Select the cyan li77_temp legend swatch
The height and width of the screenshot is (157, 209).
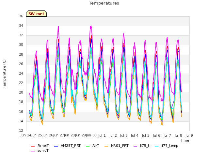coord(157,146)
